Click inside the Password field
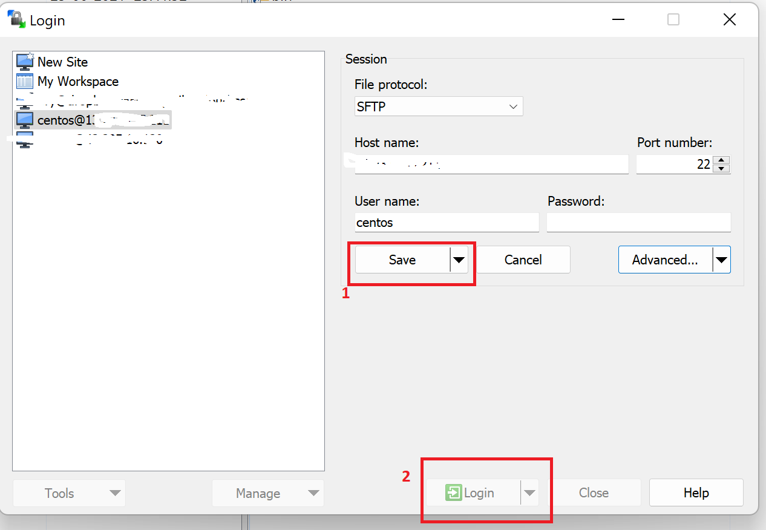Image resolution: width=766 pixels, height=530 pixels. [638, 222]
